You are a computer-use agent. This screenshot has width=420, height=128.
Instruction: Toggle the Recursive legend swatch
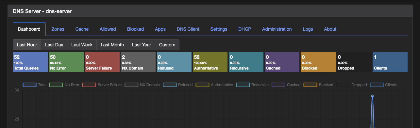click(x=243, y=85)
